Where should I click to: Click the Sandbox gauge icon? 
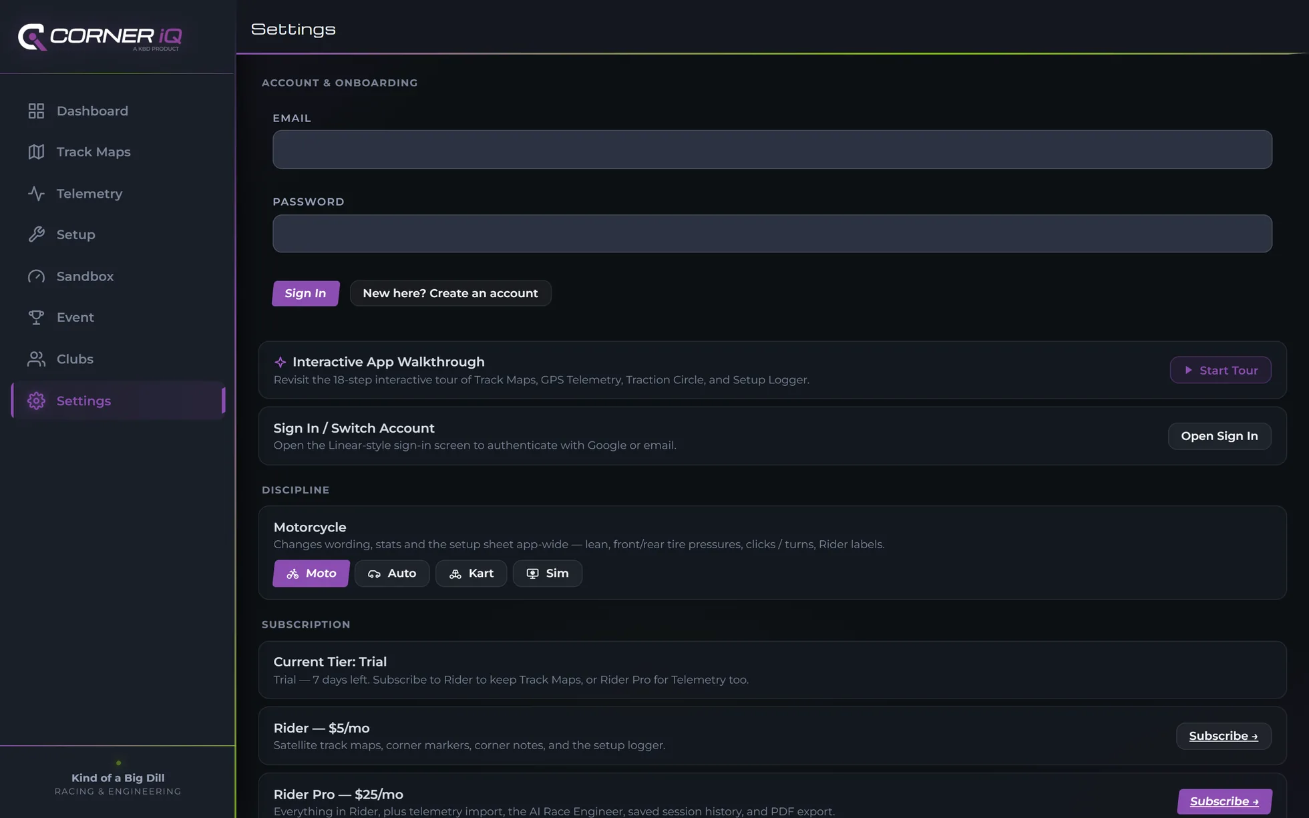[36, 276]
